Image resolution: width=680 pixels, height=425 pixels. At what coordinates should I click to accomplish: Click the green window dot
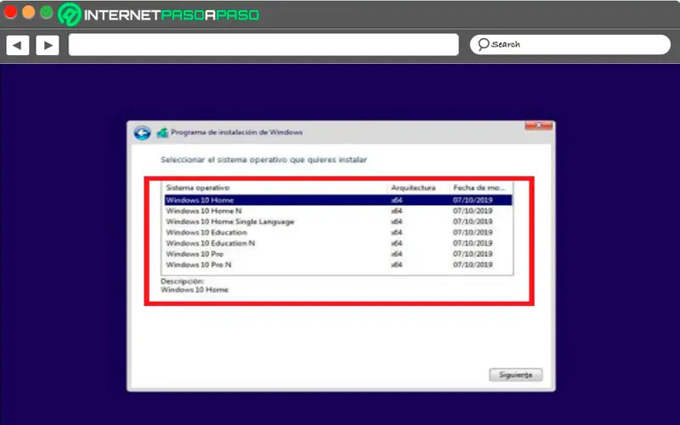(47, 12)
